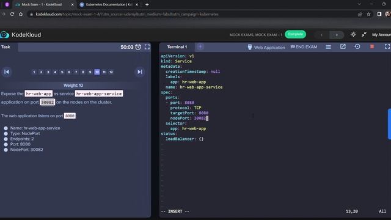Click the hr-web-app code label
This screenshot has height=220, width=391.
pos(38,94)
